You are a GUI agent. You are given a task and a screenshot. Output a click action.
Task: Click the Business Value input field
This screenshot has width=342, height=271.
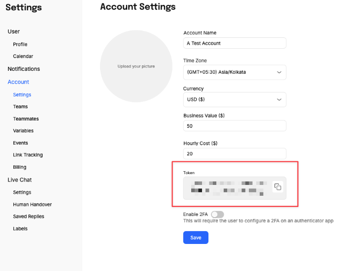235,126
